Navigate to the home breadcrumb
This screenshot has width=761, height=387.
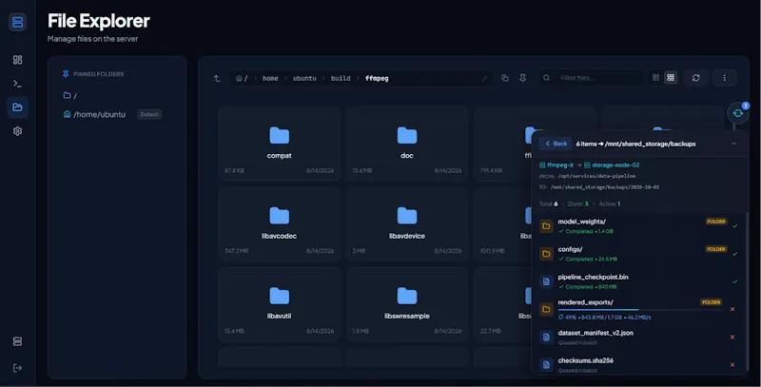270,78
